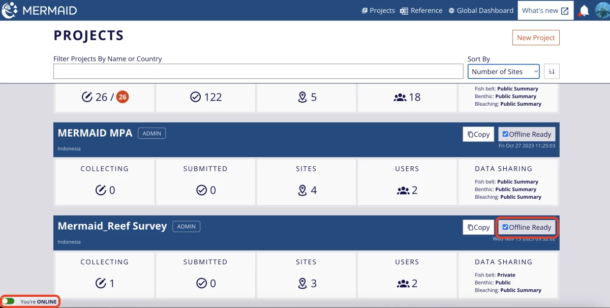
Task: Open the Mermaid_Reef Survey project title
Action: point(112,226)
